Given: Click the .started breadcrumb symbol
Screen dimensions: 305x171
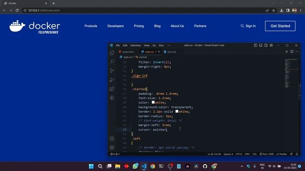Looking at the screenshot, I should 142,57.
